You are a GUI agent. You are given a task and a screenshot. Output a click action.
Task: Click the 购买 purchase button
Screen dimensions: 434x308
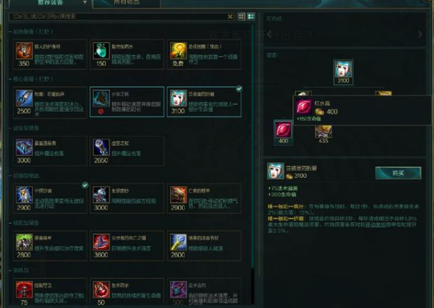[398, 173]
